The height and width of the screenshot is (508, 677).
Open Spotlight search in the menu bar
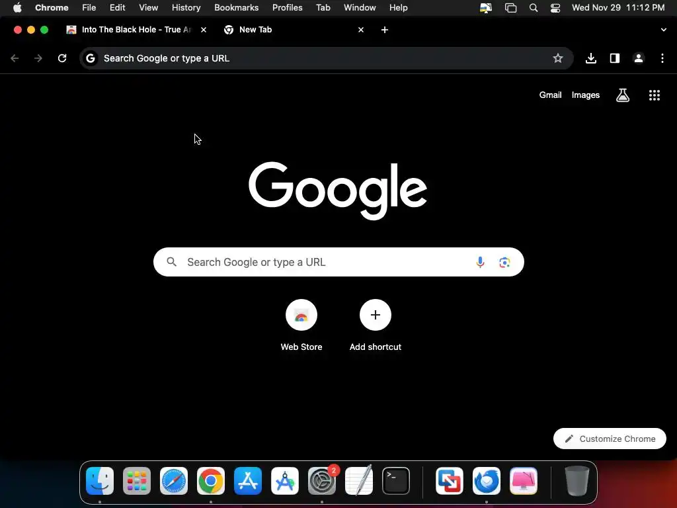(x=534, y=8)
